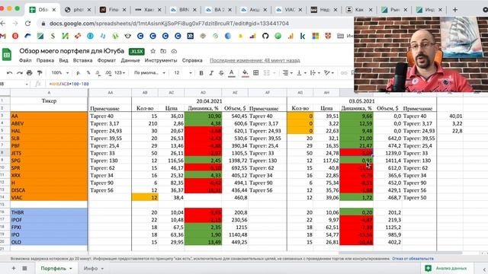Open the Справка menu
Viewport: 488px width, 274px height.
pyautogui.click(x=192, y=60)
